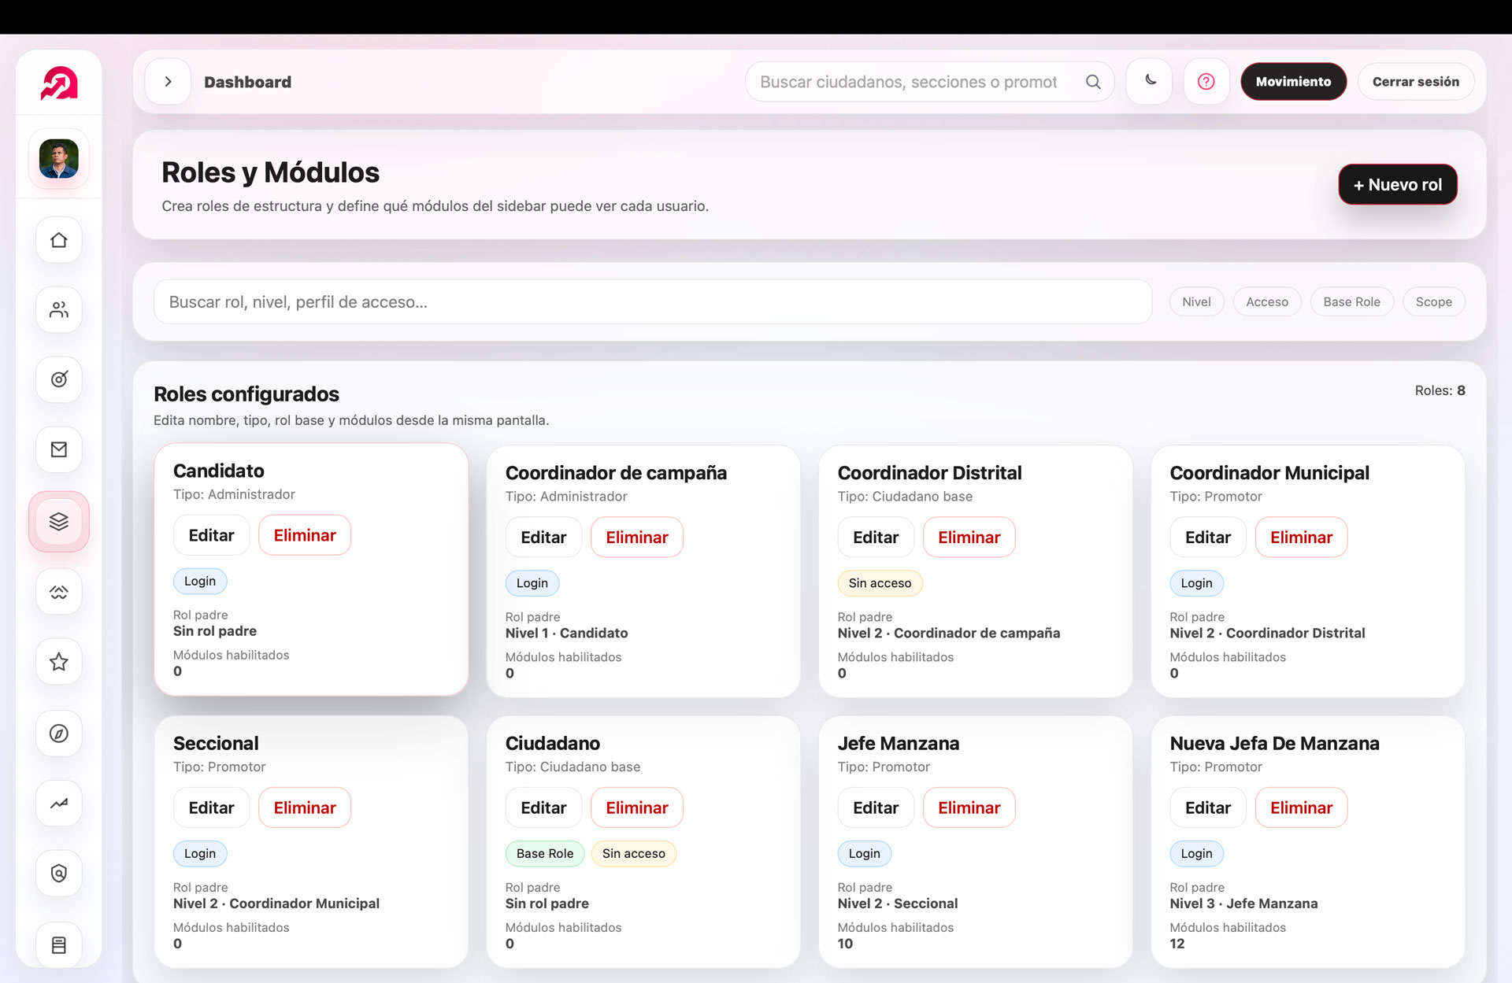This screenshot has width=1512, height=983.
Task: Go to the Home icon in sidebar
Action: point(59,240)
